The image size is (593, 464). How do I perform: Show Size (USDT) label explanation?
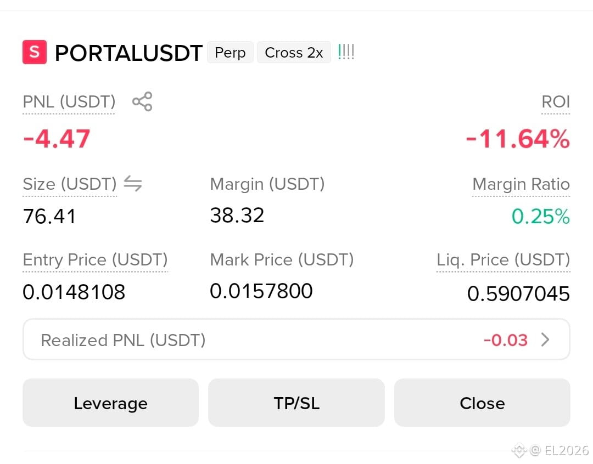(x=70, y=184)
